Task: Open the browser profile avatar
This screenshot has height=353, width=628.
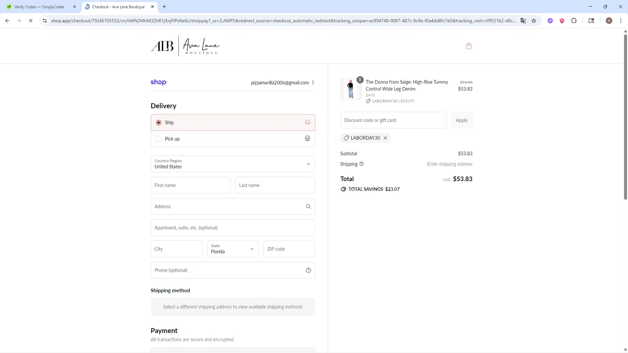Action: pyautogui.click(x=609, y=20)
